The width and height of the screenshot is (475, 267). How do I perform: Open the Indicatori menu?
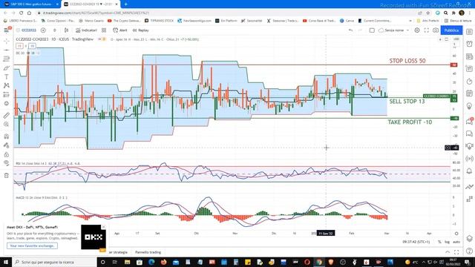[86, 30]
